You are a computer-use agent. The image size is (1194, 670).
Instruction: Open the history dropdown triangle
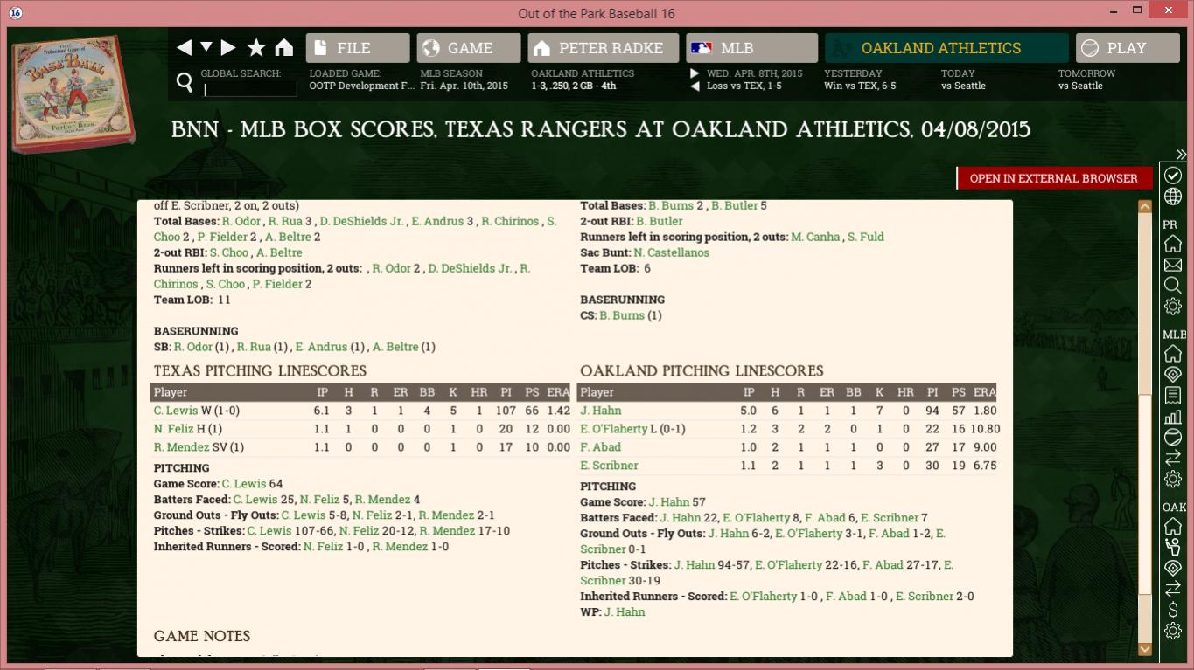pyautogui.click(x=206, y=47)
